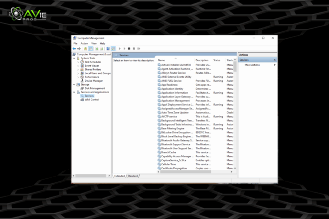This screenshot has height=219, width=329.
Task: Open Device Manager in the tree
Action: pyautogui.click(x=94, y=81)
